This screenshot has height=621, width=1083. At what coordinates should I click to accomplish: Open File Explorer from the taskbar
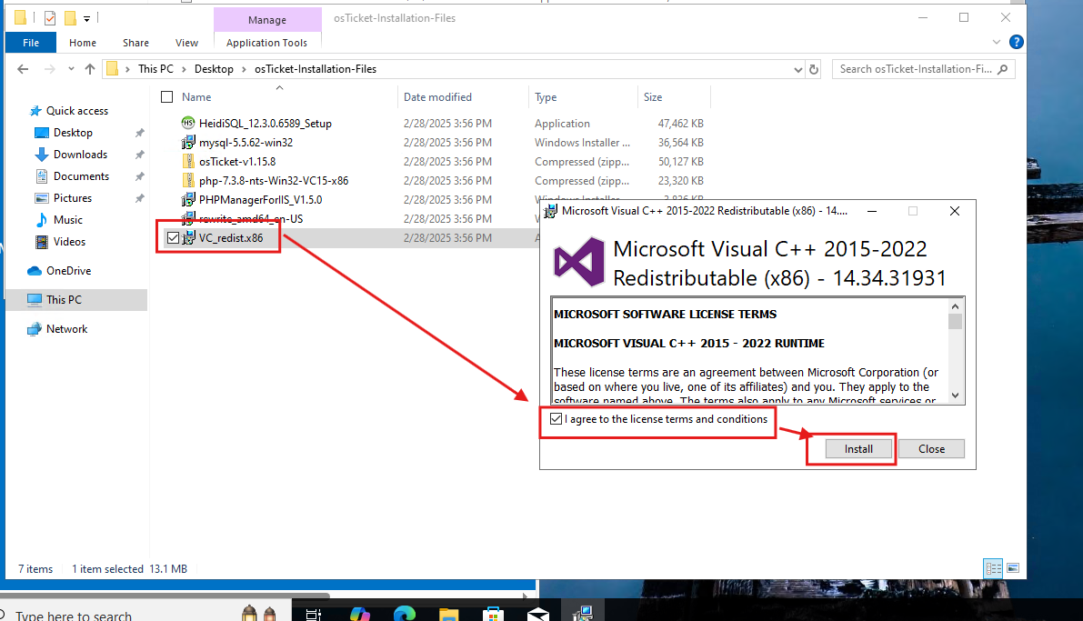tap(449, 614)
